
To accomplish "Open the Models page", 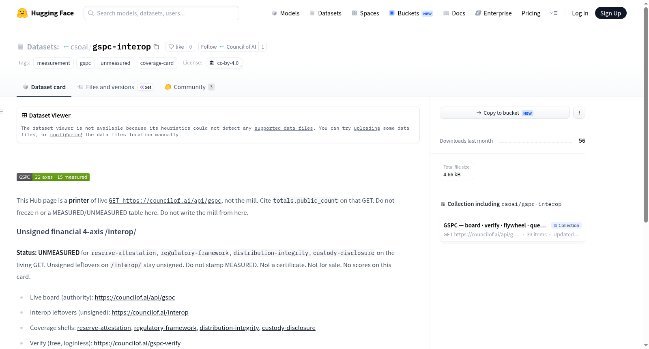I will point(286,13).
